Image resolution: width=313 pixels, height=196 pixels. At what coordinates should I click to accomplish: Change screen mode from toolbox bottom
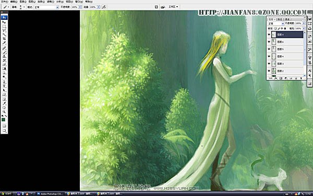(4, 130)
